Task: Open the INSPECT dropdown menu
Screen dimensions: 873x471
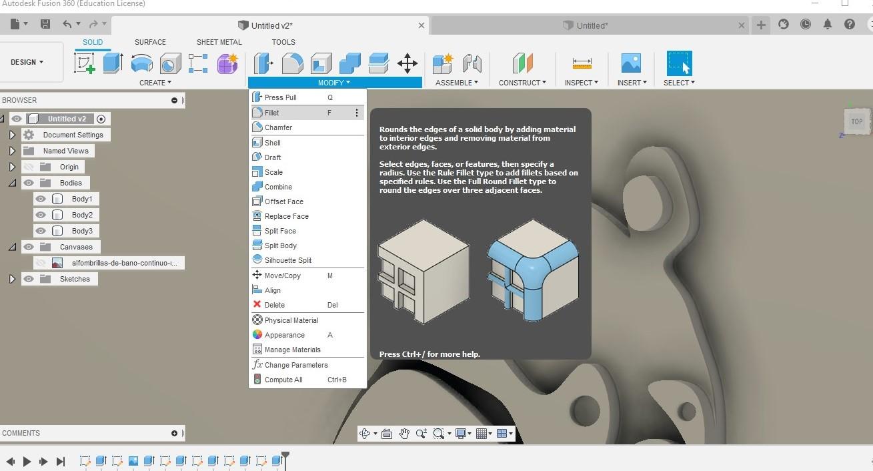Action: [582, 83]
